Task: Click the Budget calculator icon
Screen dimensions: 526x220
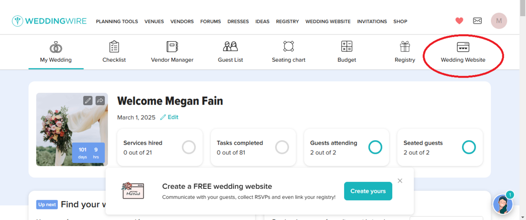Action: point(347,46)
